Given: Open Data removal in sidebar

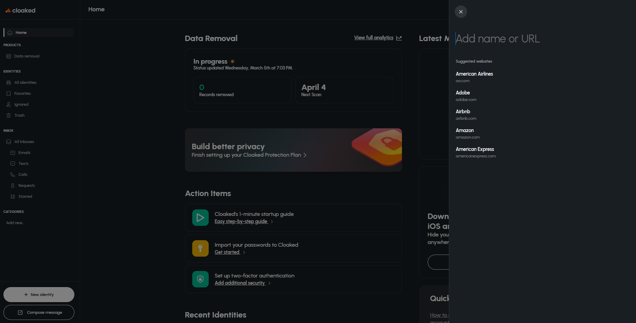Looking at the screenshot, I should pyautogui.click(x=27, y=56).
